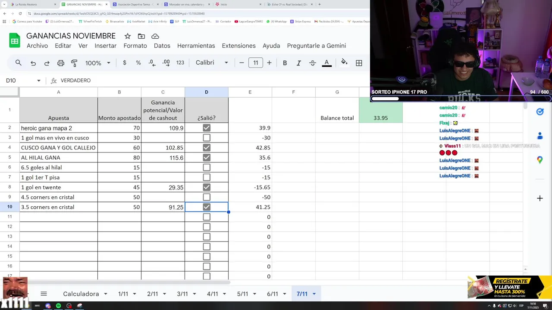Uncheck ¿Salió? for AL HILAL GANA
The image size is (552, 310).
coord(207,158)
